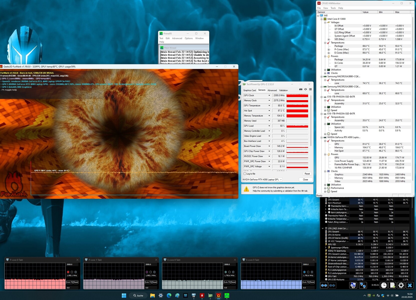Click Reset in GPU-Z sensors
The width and height of the screenshot is (416, 300).
307,174
